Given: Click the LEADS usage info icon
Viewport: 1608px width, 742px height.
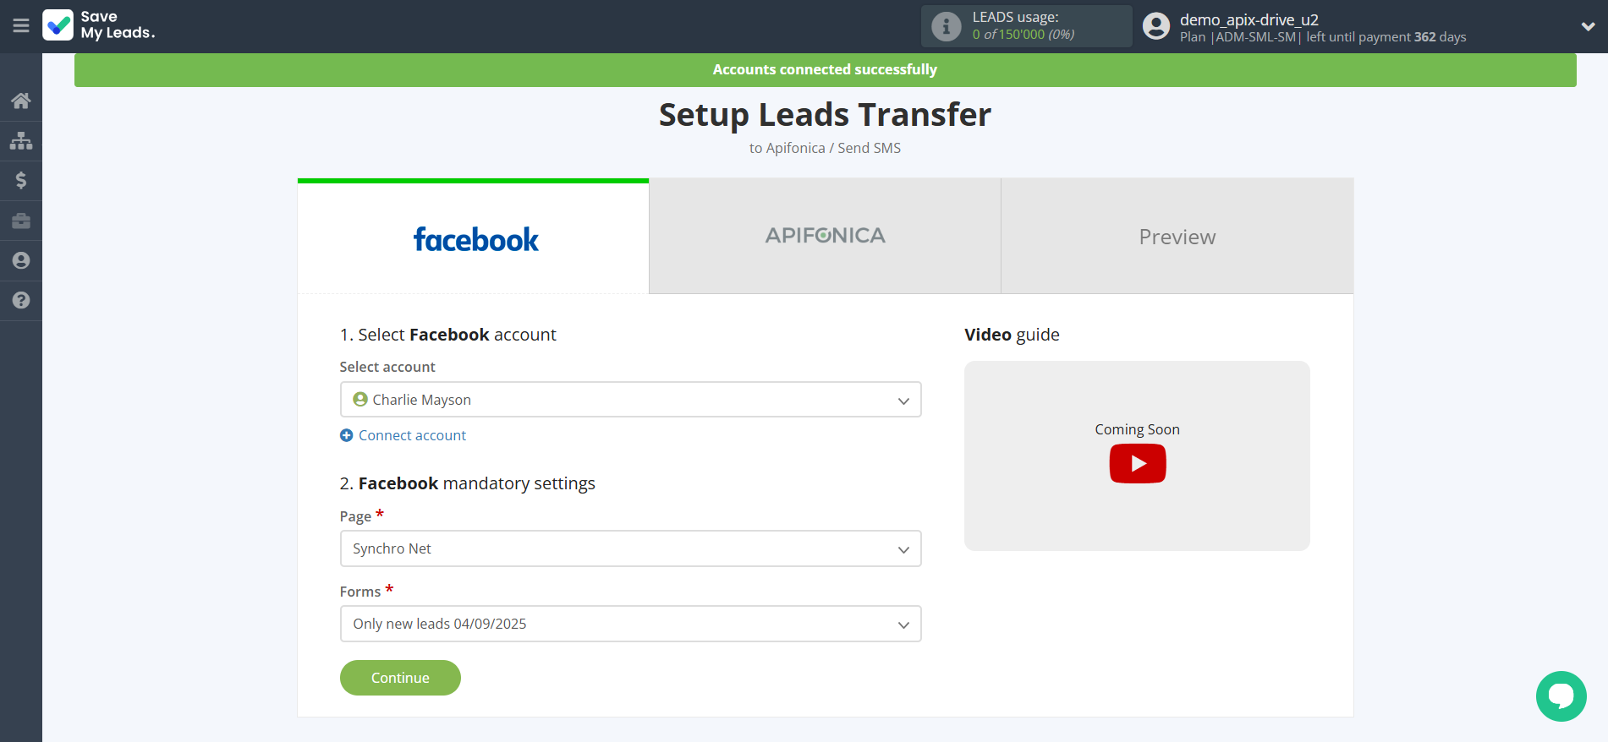Looking at the screenshot, I should (946, 26).
